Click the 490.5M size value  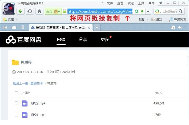159,103
